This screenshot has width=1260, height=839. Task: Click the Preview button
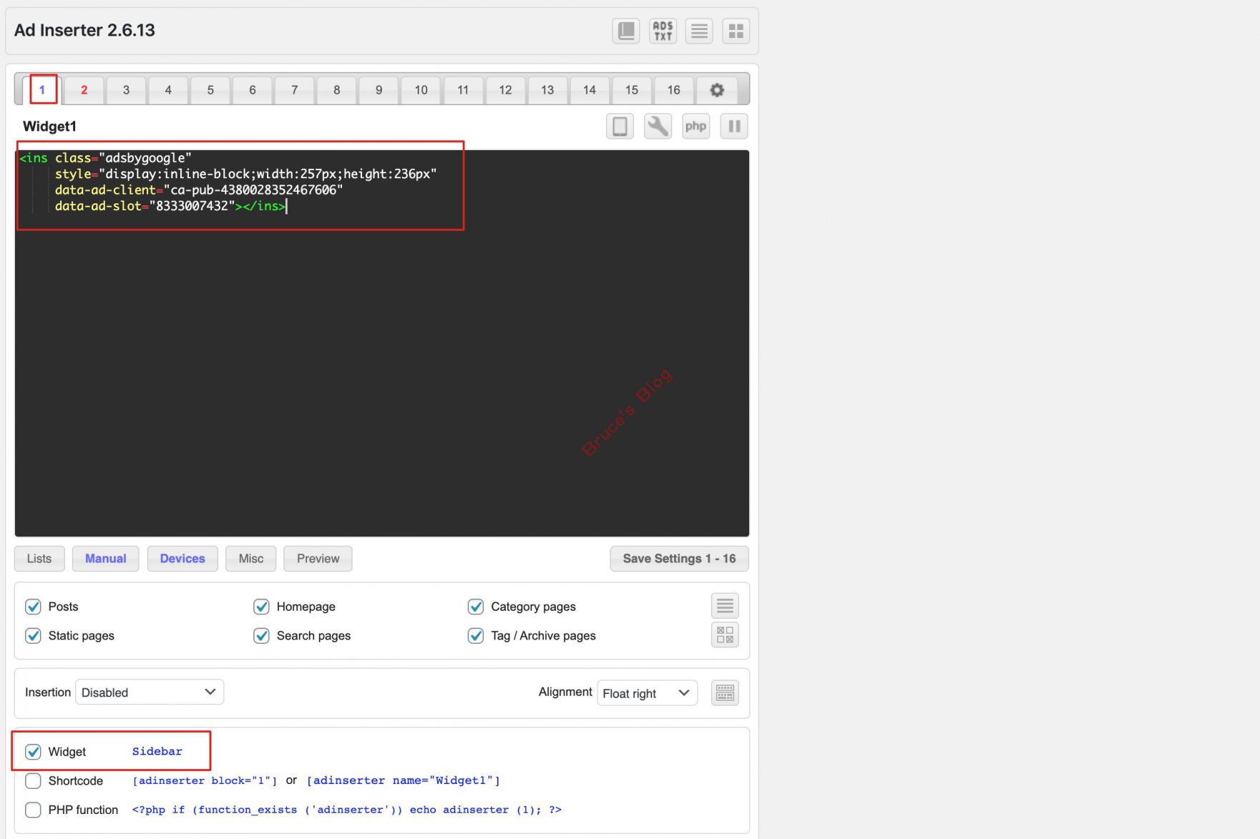point(318,559)
